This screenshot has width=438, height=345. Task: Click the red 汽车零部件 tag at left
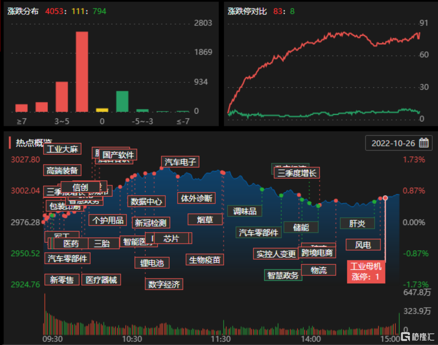67,258
